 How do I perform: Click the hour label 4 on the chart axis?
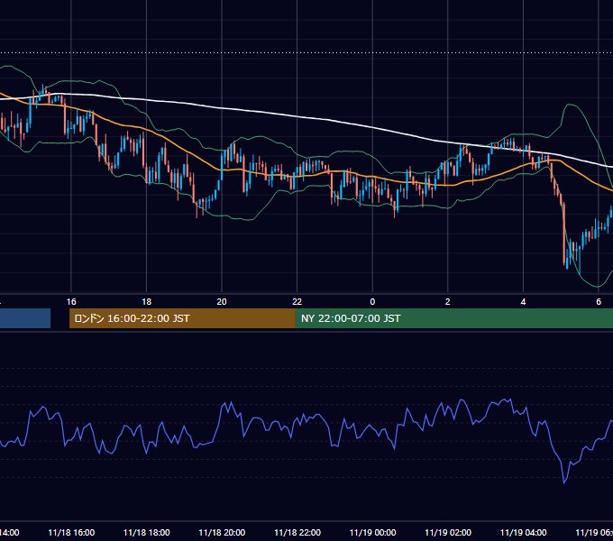[523, 302]
